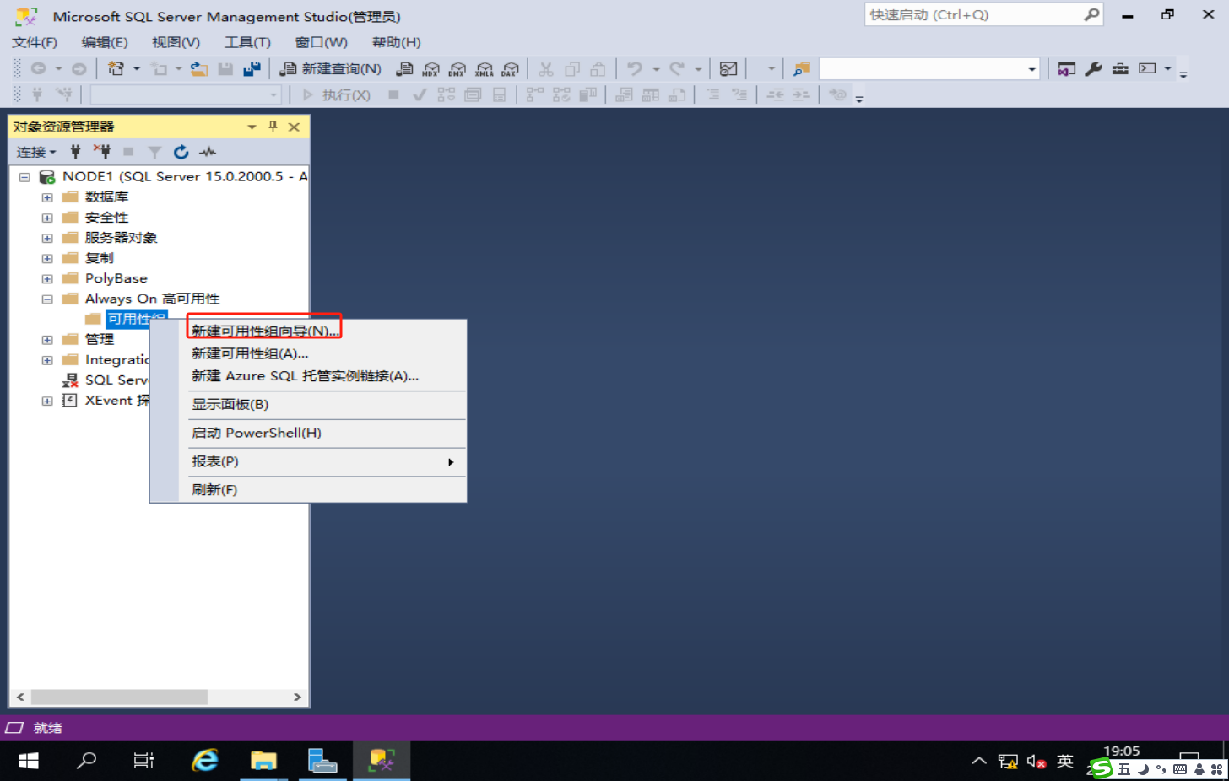Click the 新建查询(N) button
The width and height of the screenshot is (1229, 781).
[331, 69]
